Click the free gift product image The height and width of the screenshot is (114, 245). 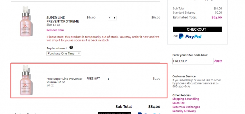[26, 80]
